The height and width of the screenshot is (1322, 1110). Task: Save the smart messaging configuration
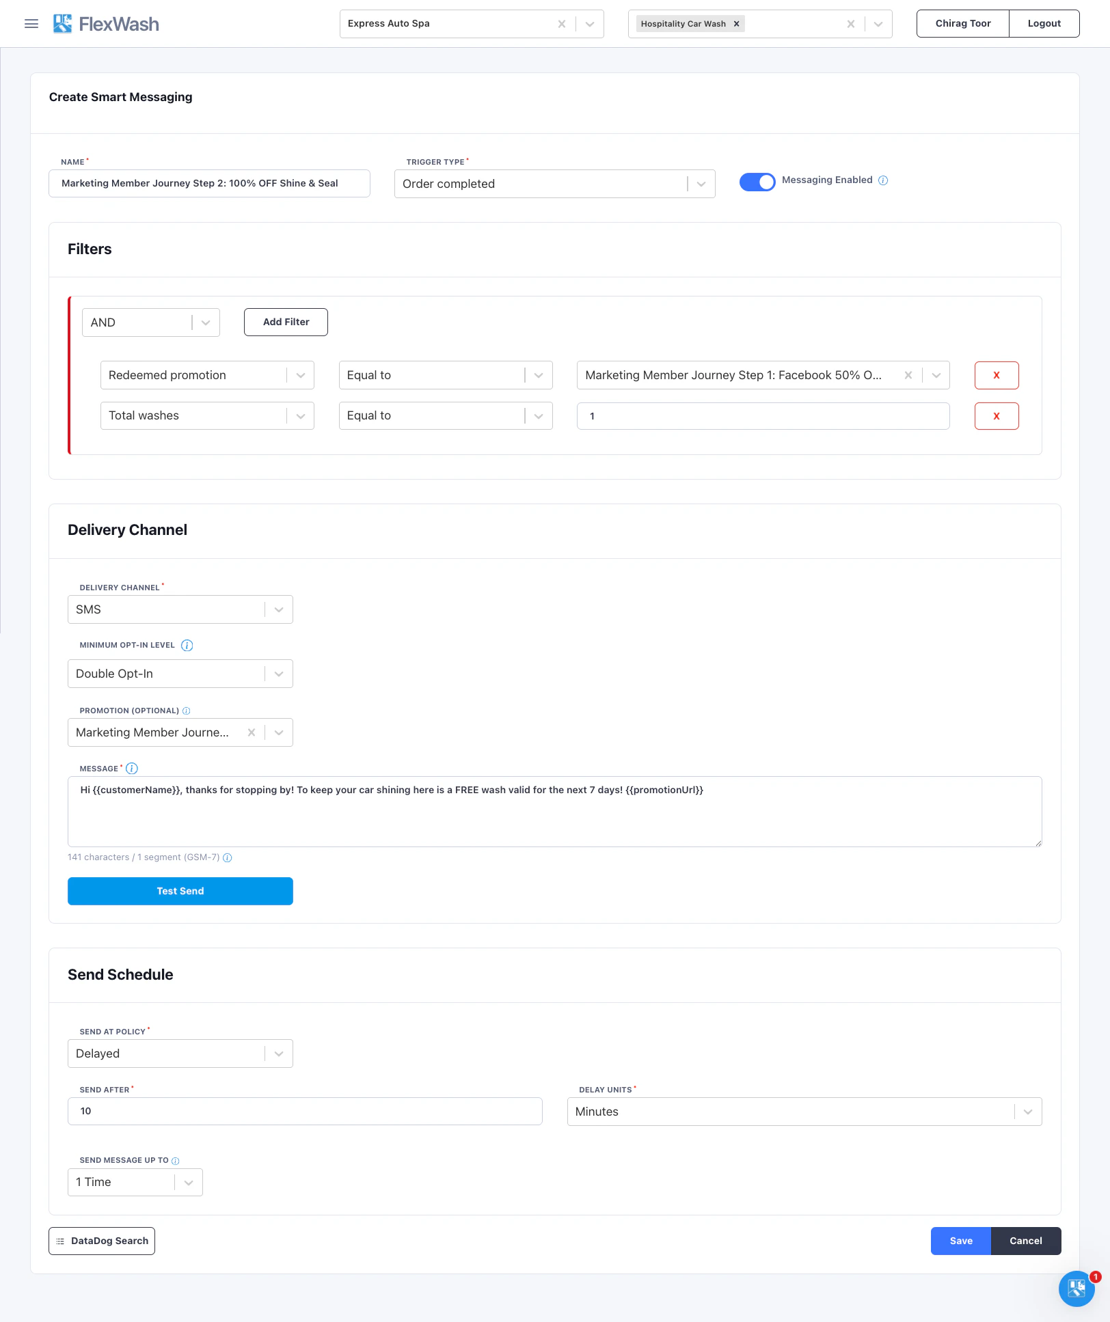pyautogui.click(x=960, y=1241)
